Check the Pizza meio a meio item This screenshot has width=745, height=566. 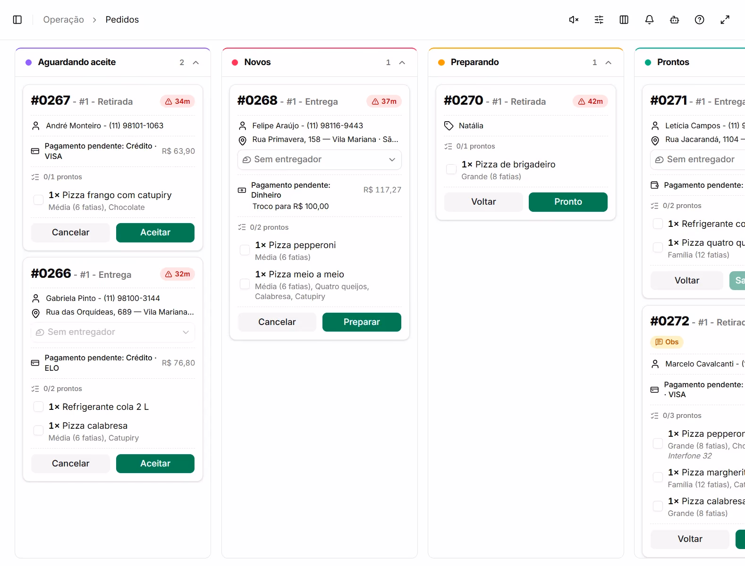pyautogui.click(x=245, y=284)
